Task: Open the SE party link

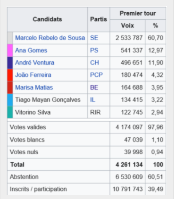Action: click(94, 38)
